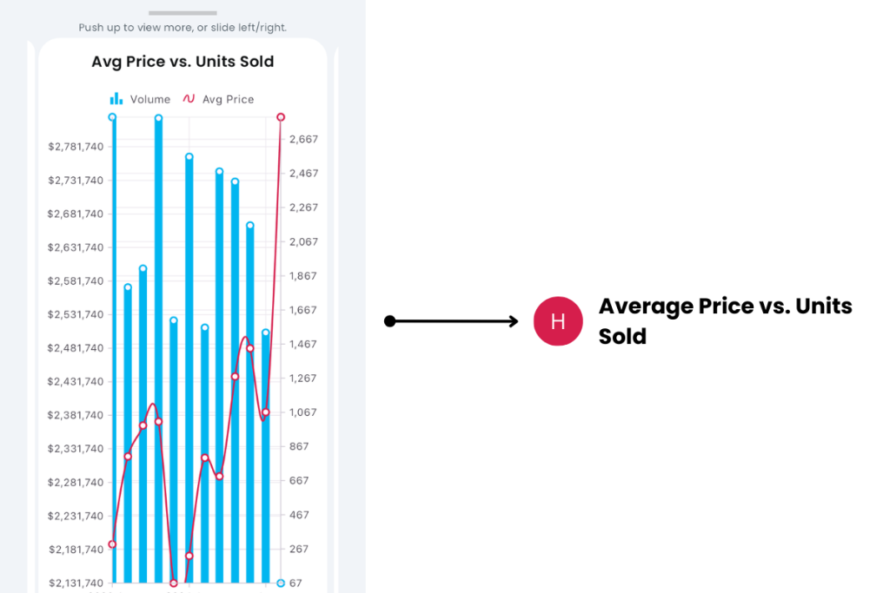890x593 pixels.
Task: Select the Avg Price point at chart bottom
Action: tap(174, 583)
